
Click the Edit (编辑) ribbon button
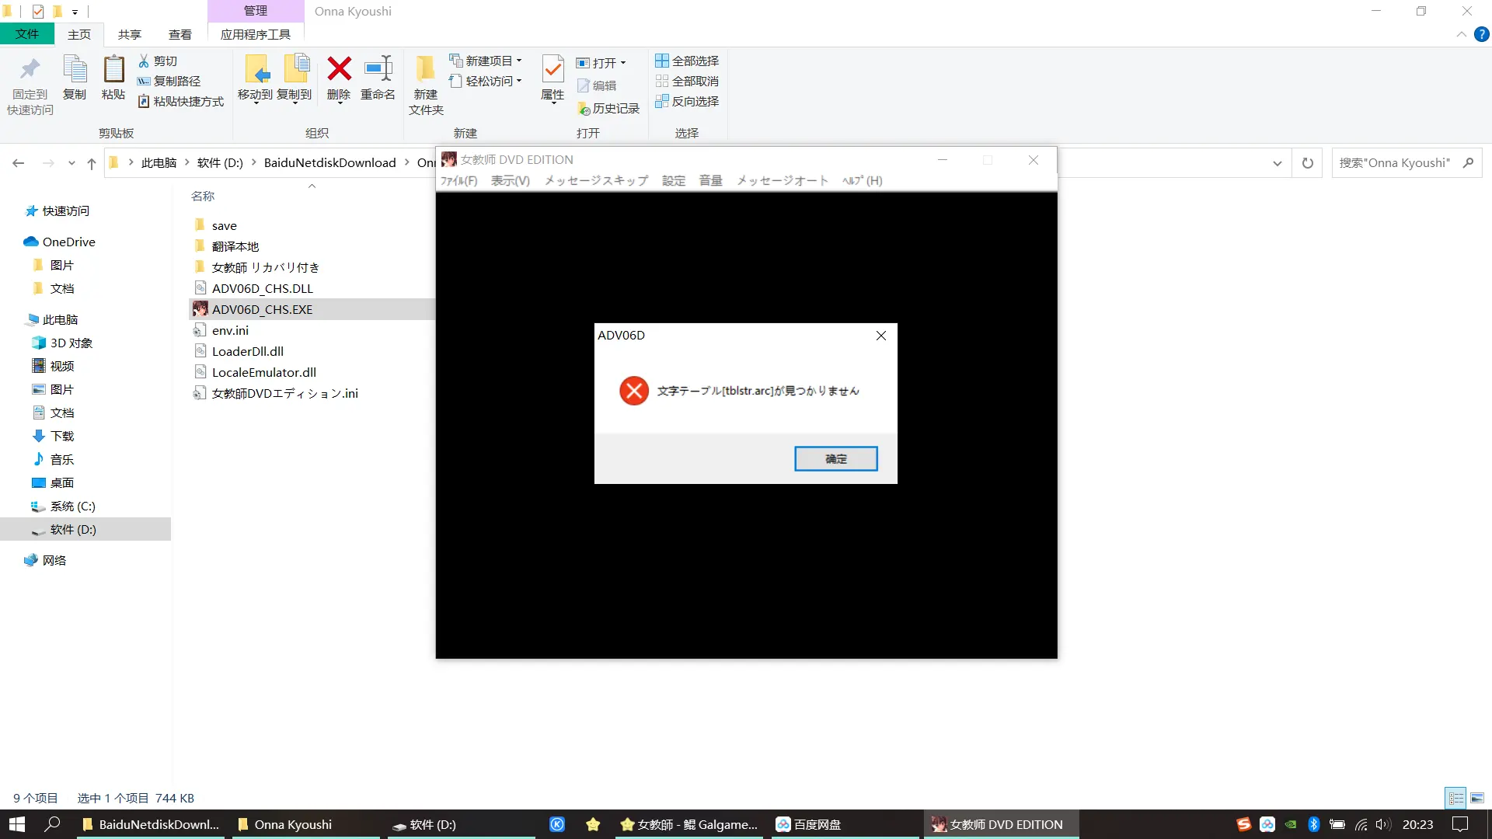(597, 85)
